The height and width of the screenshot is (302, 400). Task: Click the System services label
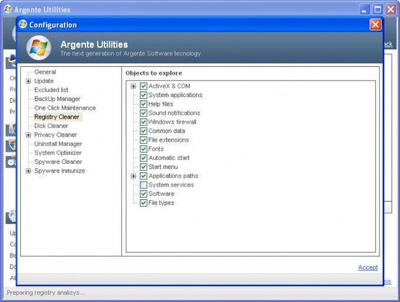click(171, 184)
